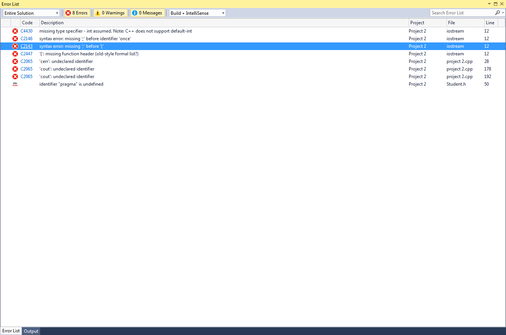Viewport: 506px width, 335px height.
Task: Click the error icon on the selected C2143 row
Action: pos(15,46)
